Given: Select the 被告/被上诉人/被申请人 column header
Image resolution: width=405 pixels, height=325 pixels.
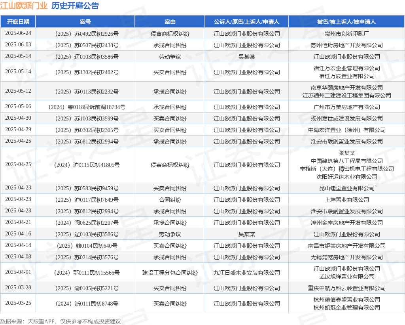Looking at the screenshot, I should pyautogui.click(x=346, y=22).
